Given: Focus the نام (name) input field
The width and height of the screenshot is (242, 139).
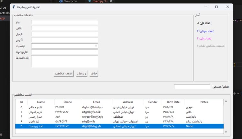Looking at the screenshot, I should coord(65,22).
